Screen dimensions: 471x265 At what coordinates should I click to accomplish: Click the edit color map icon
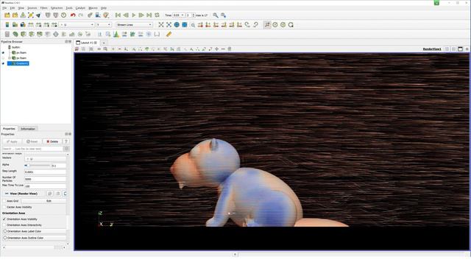pyautogui.click(x=15, y=24)
